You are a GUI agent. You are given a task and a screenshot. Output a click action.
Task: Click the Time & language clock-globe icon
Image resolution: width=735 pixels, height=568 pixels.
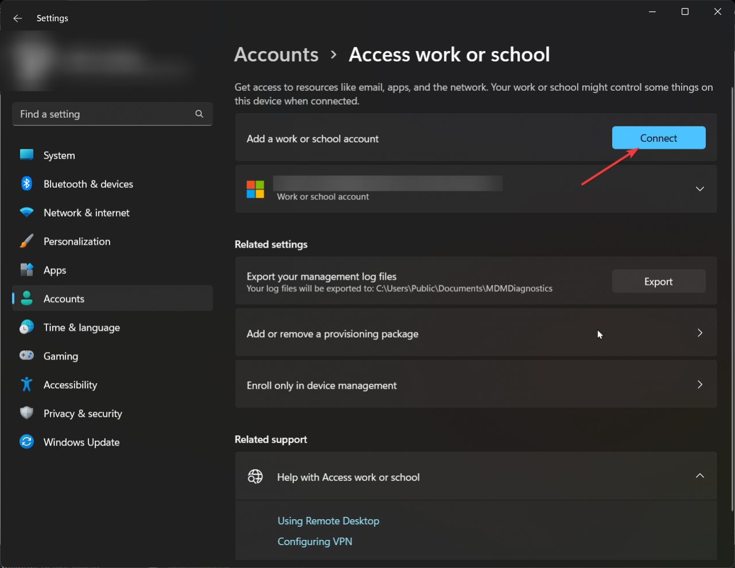point(26,327)
